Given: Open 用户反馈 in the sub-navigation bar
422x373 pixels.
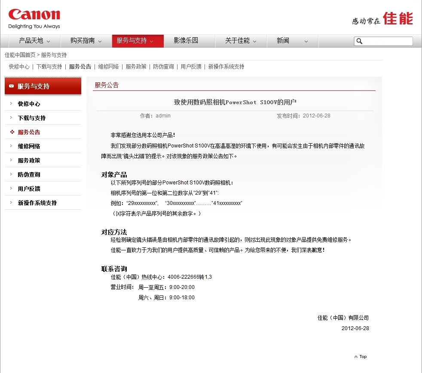Looking at the screenshot, I should point(191,66).
